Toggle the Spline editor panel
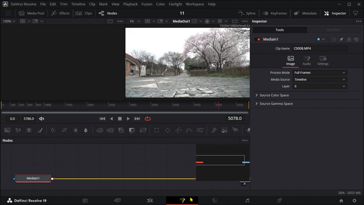 [x=247, y=13]
